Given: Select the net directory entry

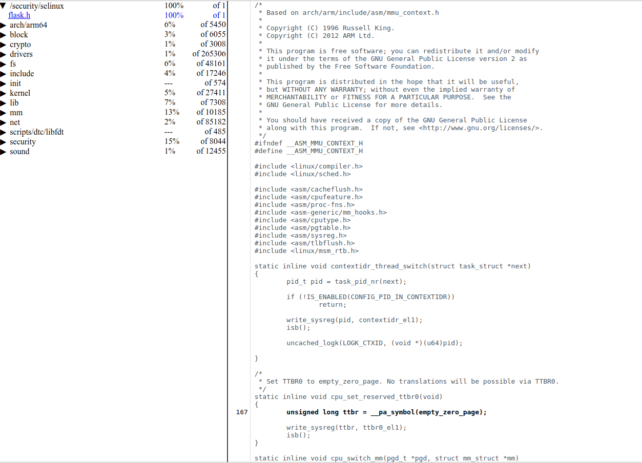Looking at the screenshot, I should (15, 122).
